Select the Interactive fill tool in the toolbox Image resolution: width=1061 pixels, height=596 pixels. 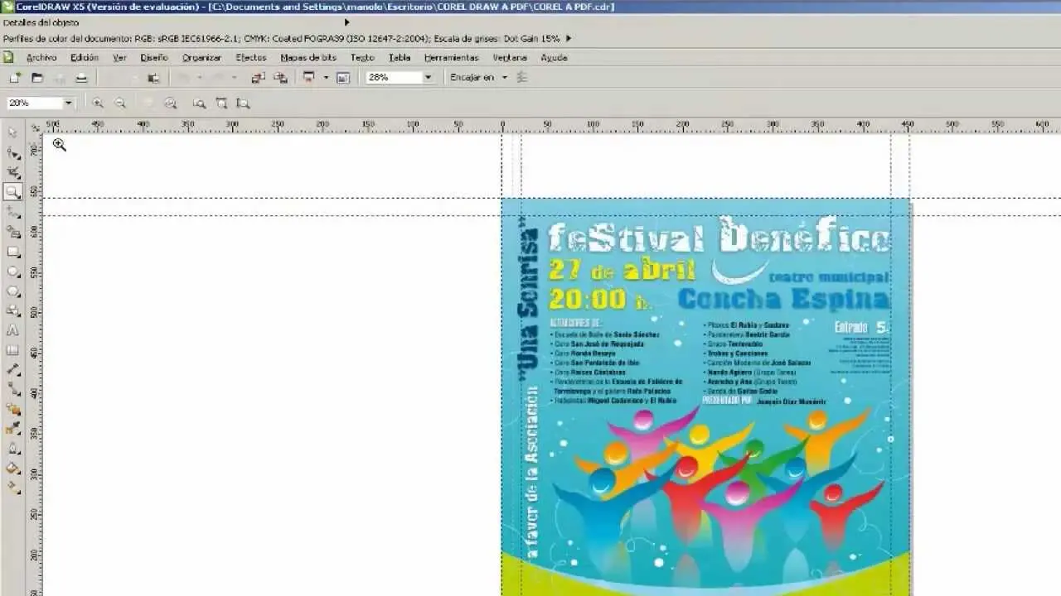(12, 488)
